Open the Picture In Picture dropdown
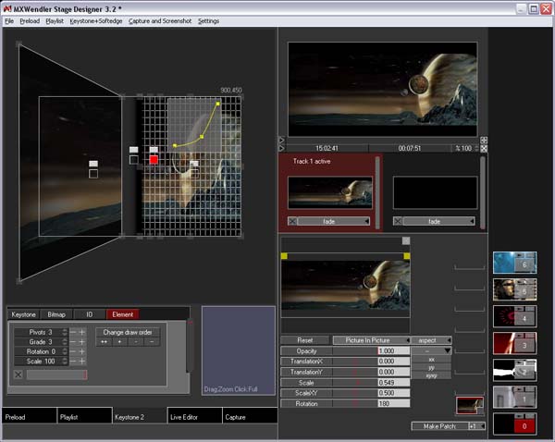Viewport: 555px width, 442px height. coord(371,340)
